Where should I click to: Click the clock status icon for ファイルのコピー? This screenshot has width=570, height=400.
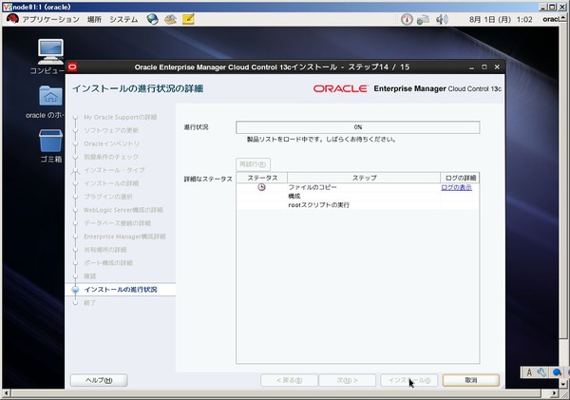pyautogui.click(x=262, y=187)
